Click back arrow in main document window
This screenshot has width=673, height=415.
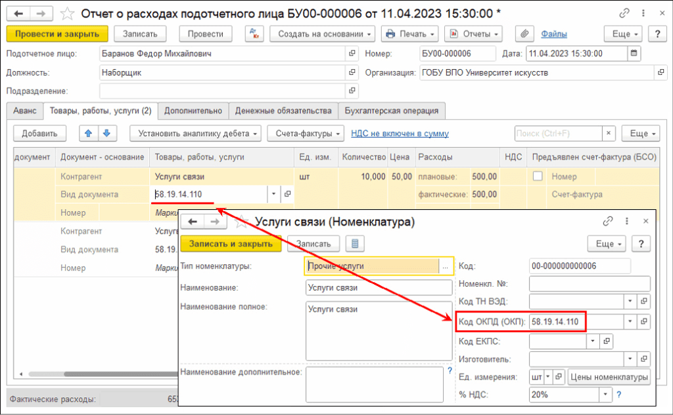(x=19, y=13)
